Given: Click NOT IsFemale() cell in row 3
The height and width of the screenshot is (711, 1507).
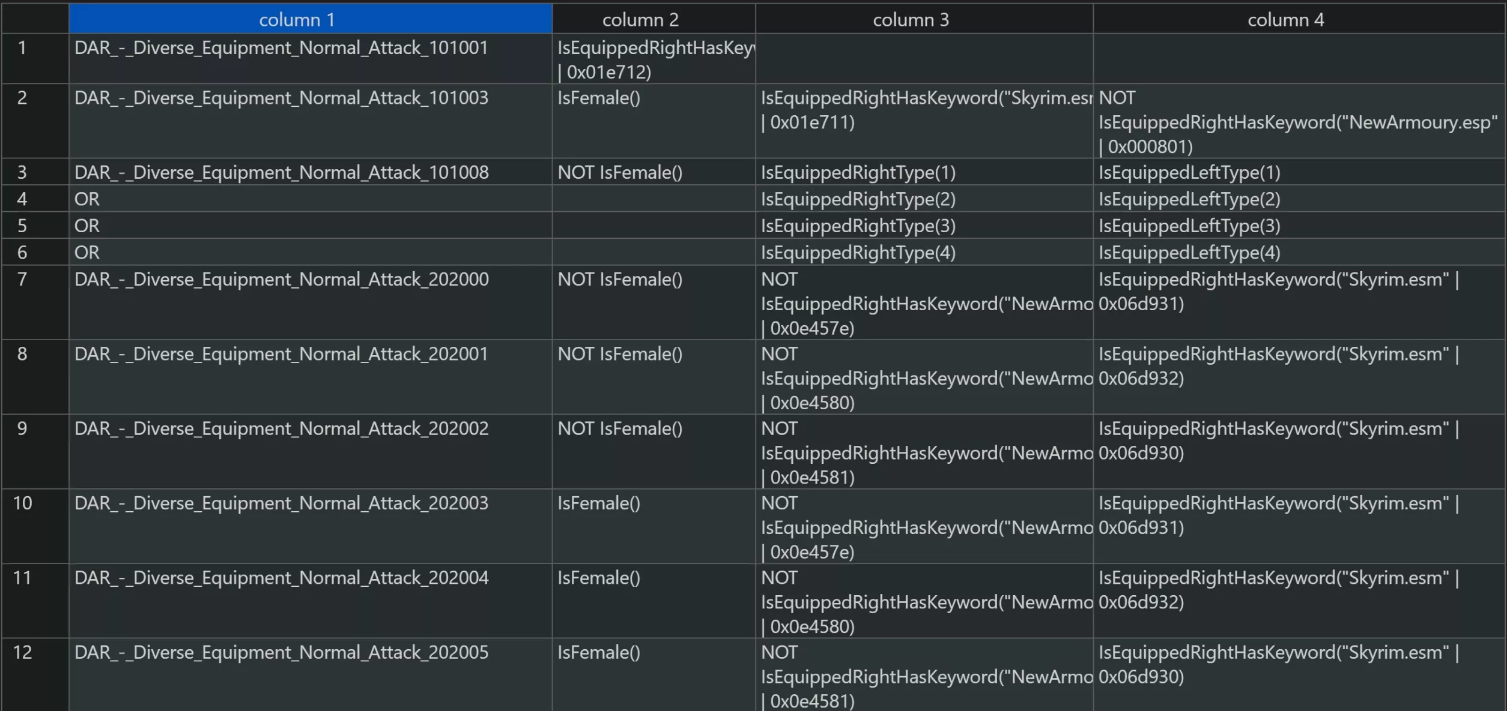Looking at the screenshot, I should [x=653, y=172].
